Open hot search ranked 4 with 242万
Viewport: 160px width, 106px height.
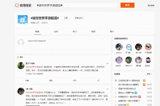coord(128,97)
